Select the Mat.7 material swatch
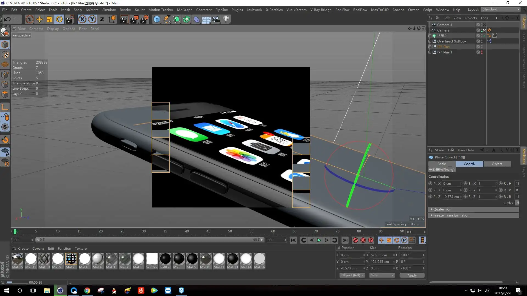527x296 pixels. tap(71, 261)
